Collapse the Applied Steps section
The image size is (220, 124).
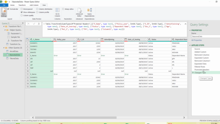(190, 45)
